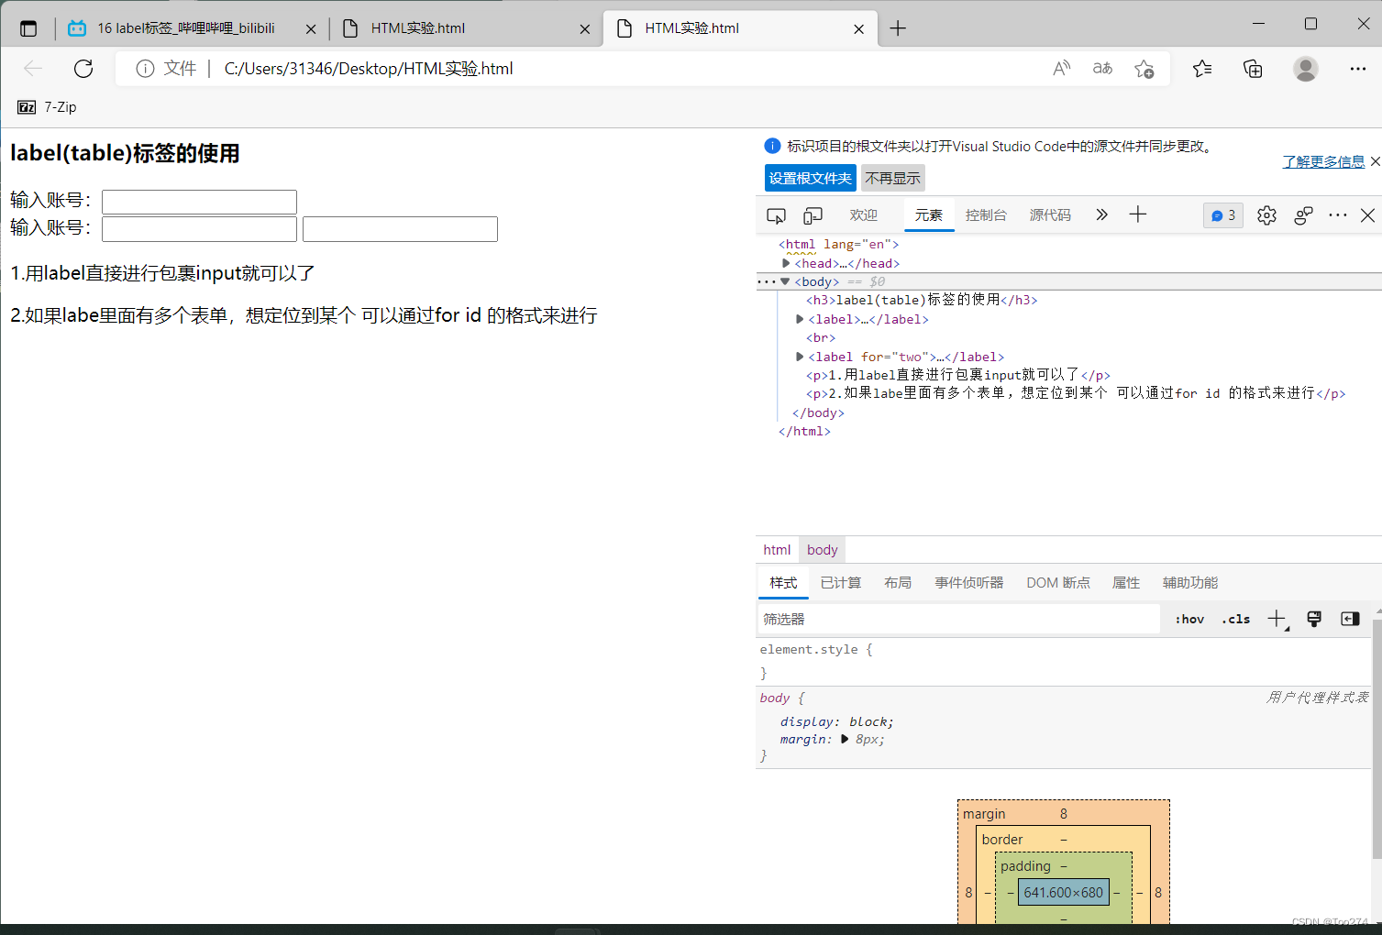
Task: Expand the margin shorthand property
Action: pyautogui.click(x=845, y=739)
